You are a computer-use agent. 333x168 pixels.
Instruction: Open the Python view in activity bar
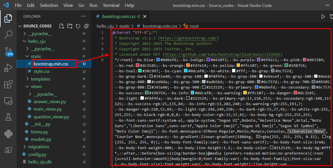(x=8, y=134)
